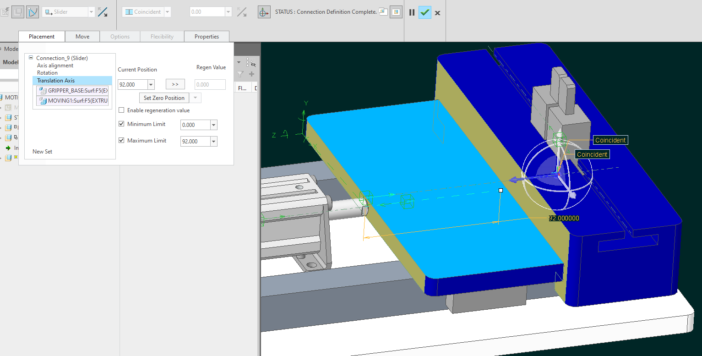The width and height of the screenshot is (702, 356).
Task: Open the Slider connection type dropdown
Action: pos(91,12)
